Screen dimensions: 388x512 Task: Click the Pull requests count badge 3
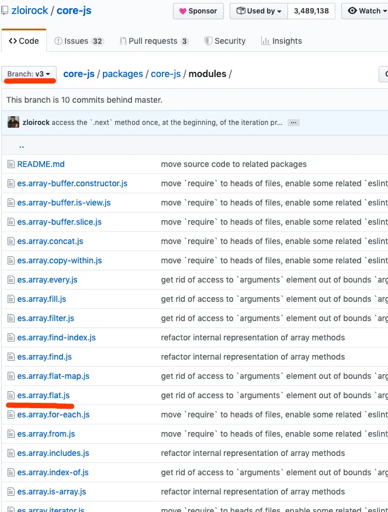pyautogui.click(x=184, y=41)
